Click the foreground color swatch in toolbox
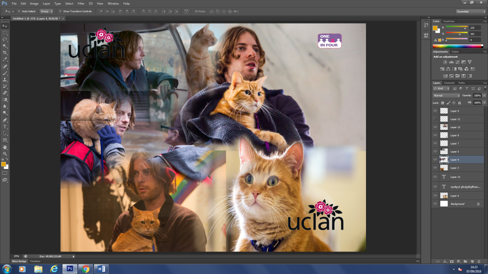The height and width of the screenshot is (274, 488). [4, 164]
